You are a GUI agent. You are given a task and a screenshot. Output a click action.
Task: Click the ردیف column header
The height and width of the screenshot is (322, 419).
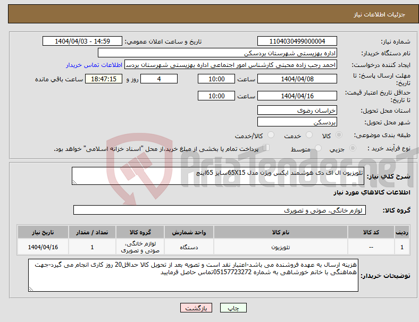[401, 232]
